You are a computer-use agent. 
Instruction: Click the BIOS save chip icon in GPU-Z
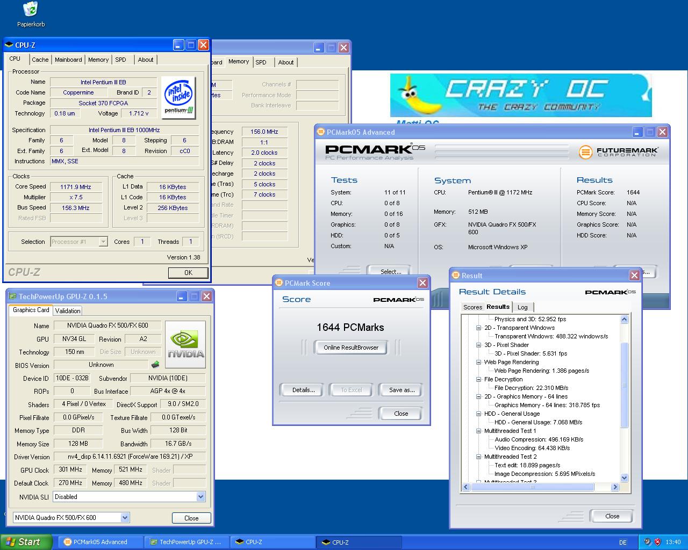click(x=155, y=365)
